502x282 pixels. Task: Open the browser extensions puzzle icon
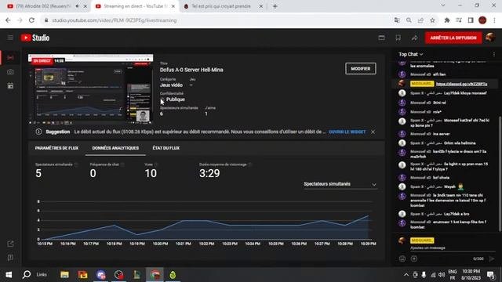[447, 20]
